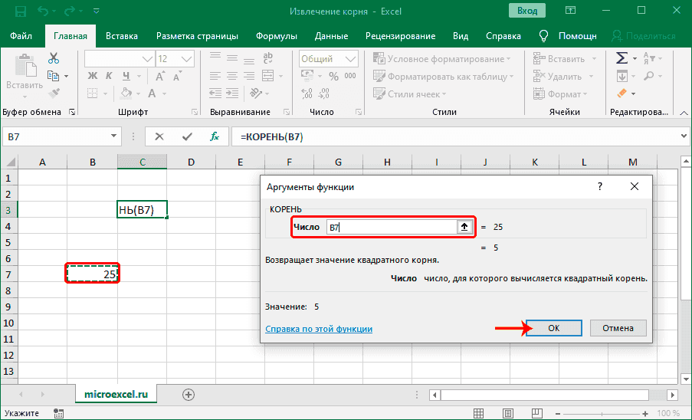The width and height of the screenshot is (692, 420).
Task: Click the scissors Cut icon
Action: (54, 58)
